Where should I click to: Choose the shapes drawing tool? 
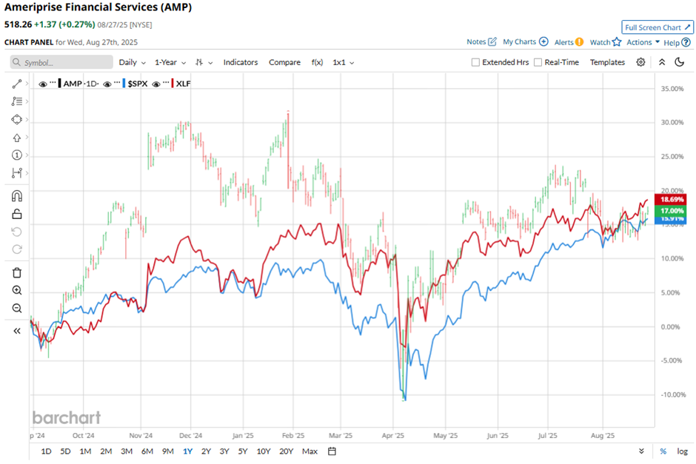click(17, 119)
